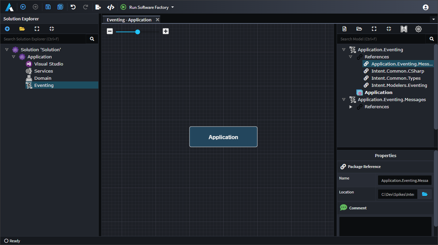Select the Eventing designer item
The height and width of the screenshot is (245, 438).
pos(44,85)
